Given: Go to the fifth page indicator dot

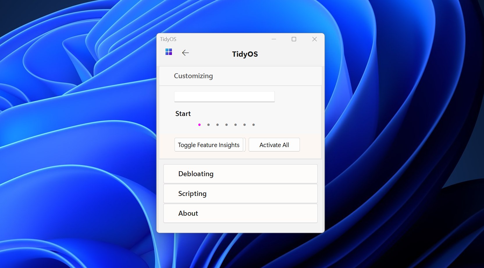Looking at the screenshot, I should [236, 125].
